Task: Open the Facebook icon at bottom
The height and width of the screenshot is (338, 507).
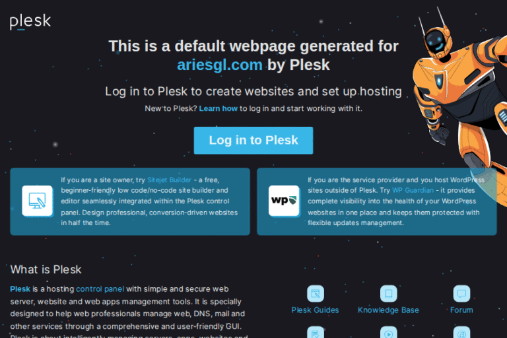Action: click(x=461, y=333)
